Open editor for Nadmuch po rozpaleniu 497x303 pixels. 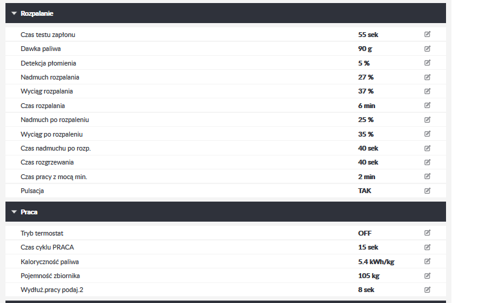pos(427,120)
